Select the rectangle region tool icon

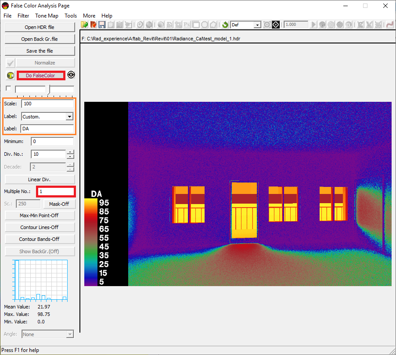(x=196, y=25)
